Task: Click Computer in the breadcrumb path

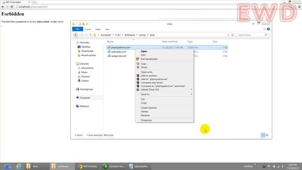Action: point(106,35)
